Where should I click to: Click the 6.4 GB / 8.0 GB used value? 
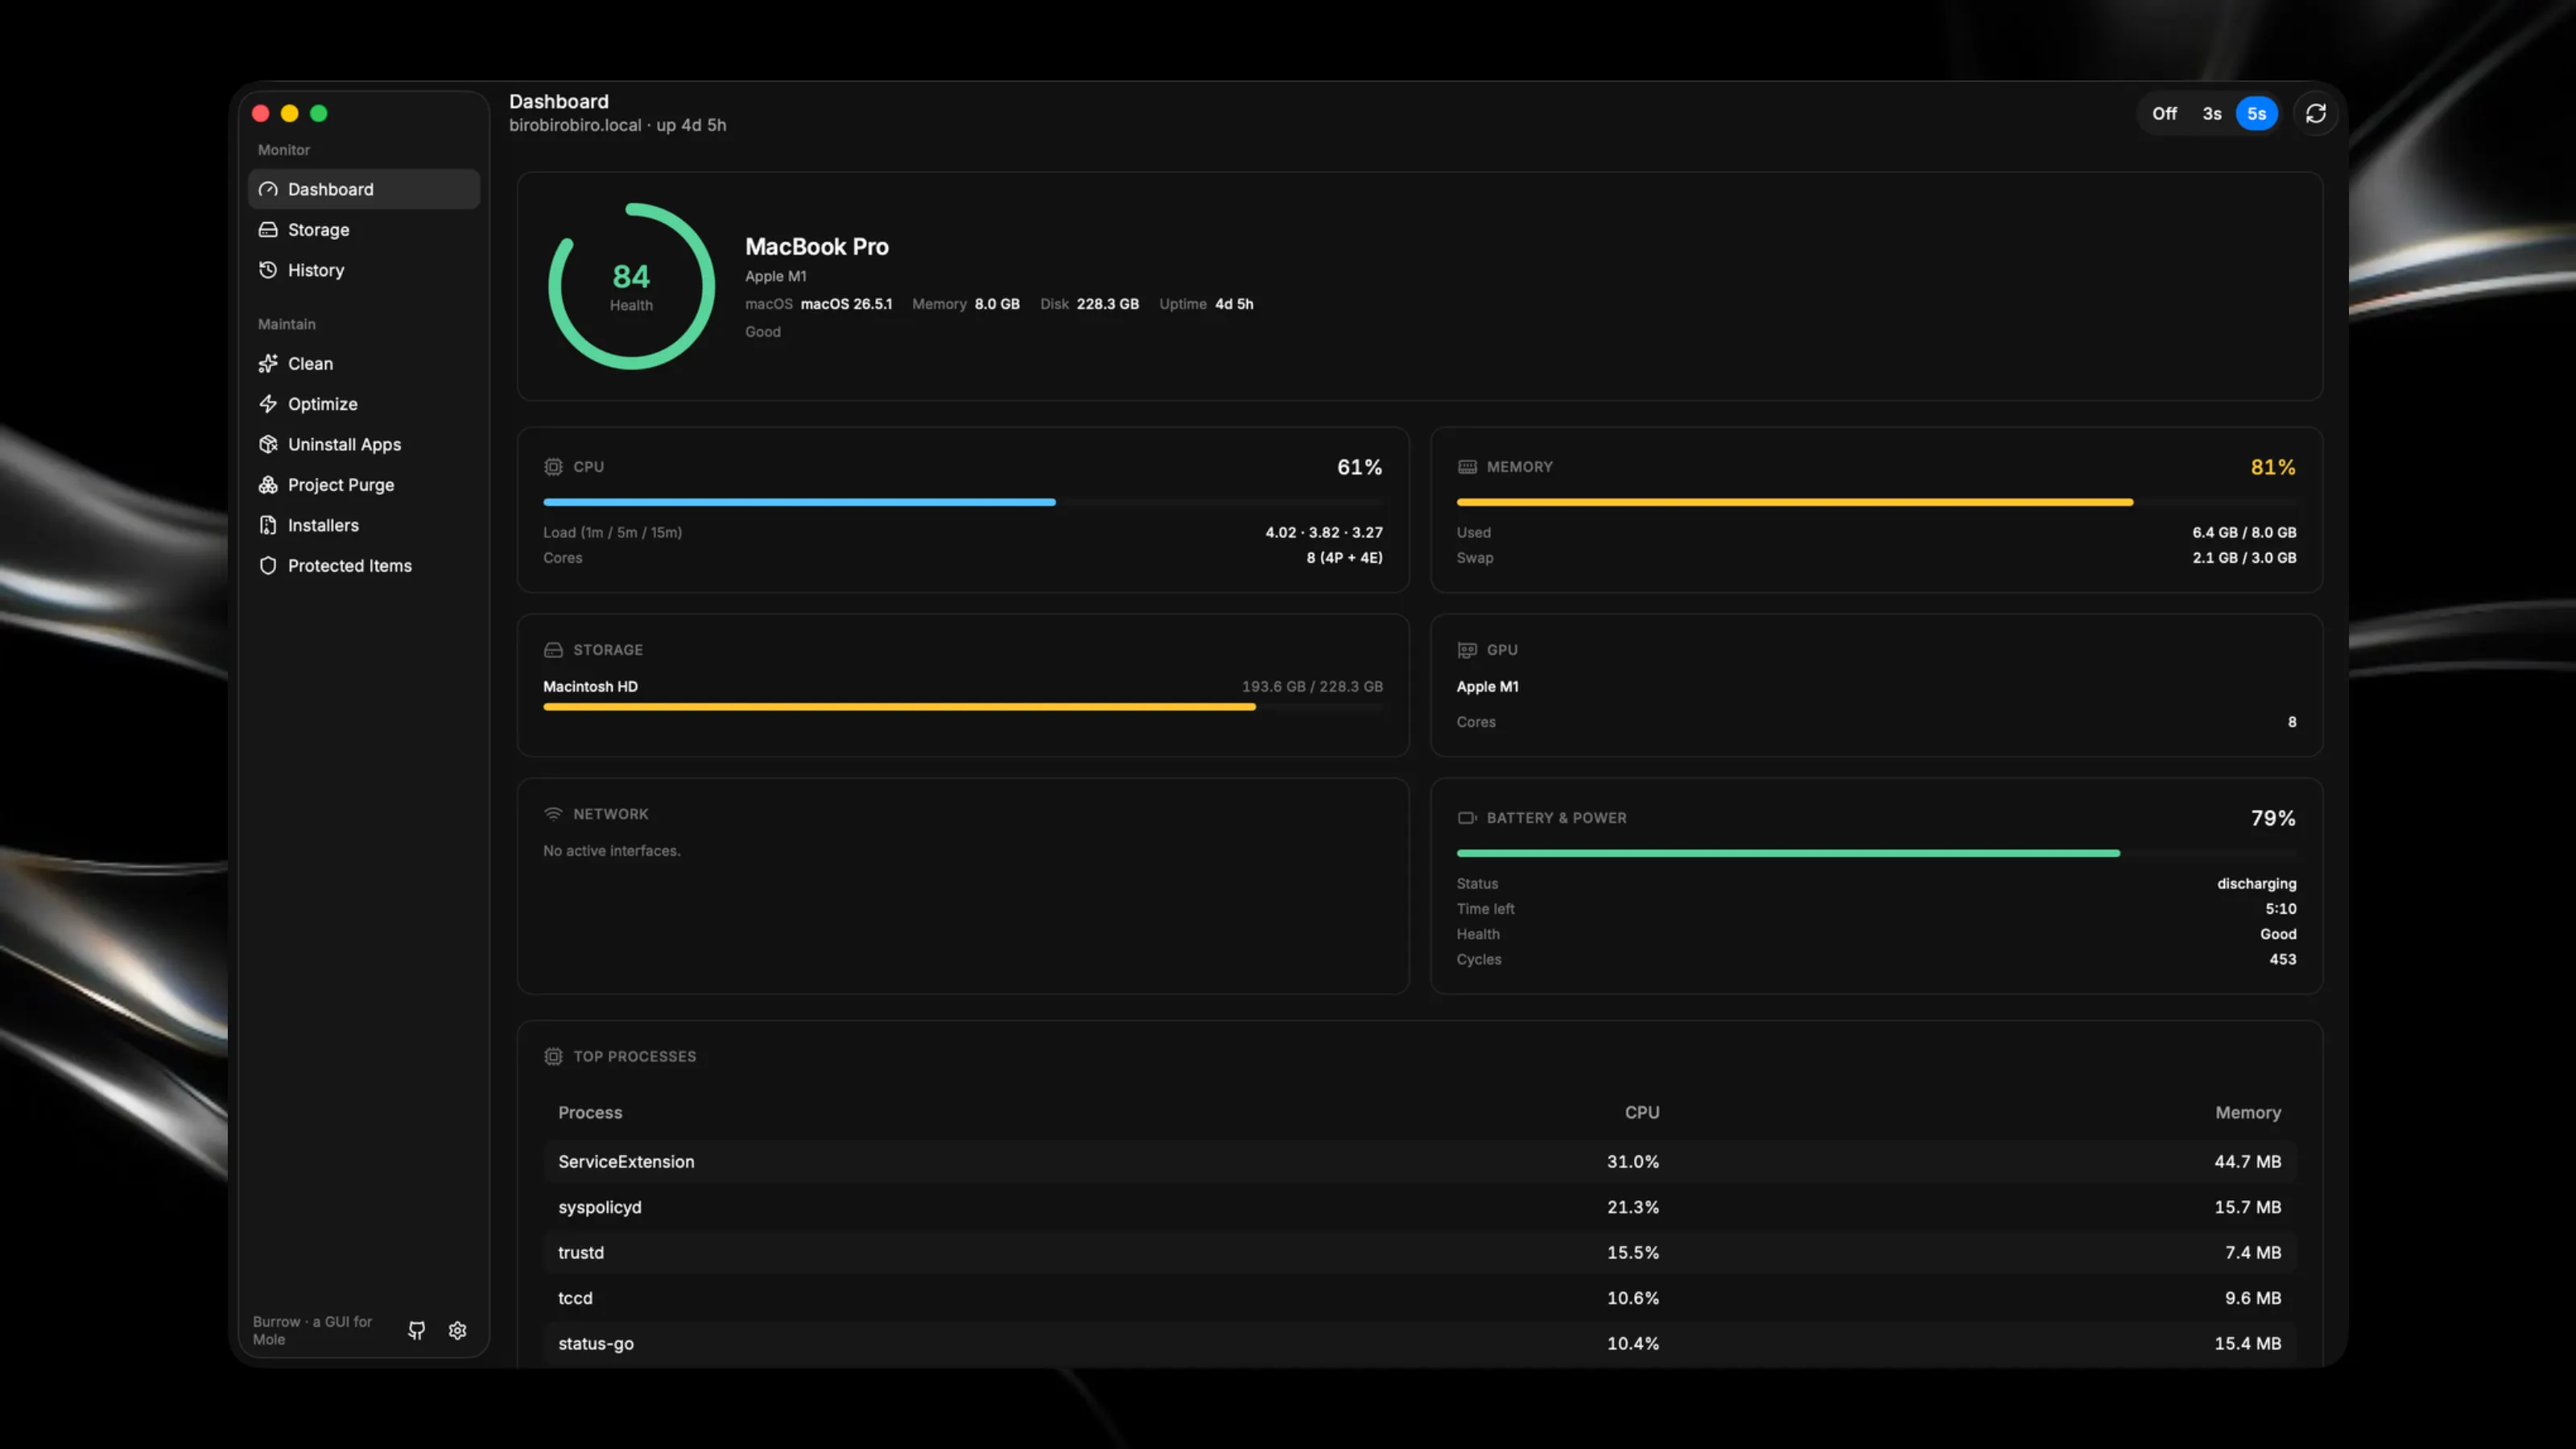[2244, 532]
